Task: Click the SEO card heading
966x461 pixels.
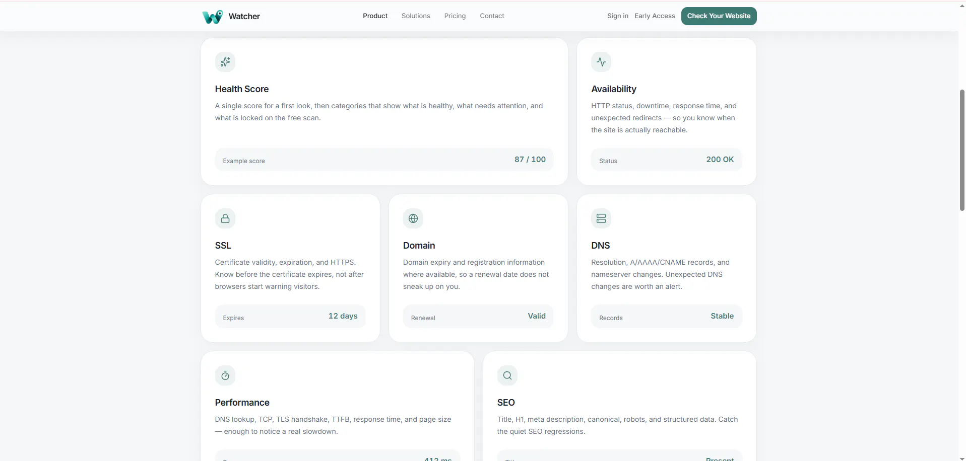Action: click(x=506, y=403)
